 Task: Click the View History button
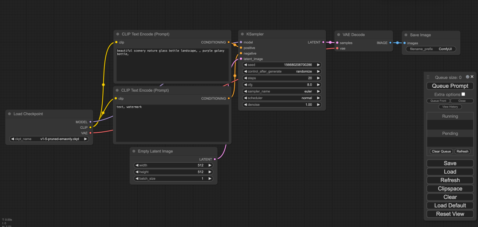450,107
